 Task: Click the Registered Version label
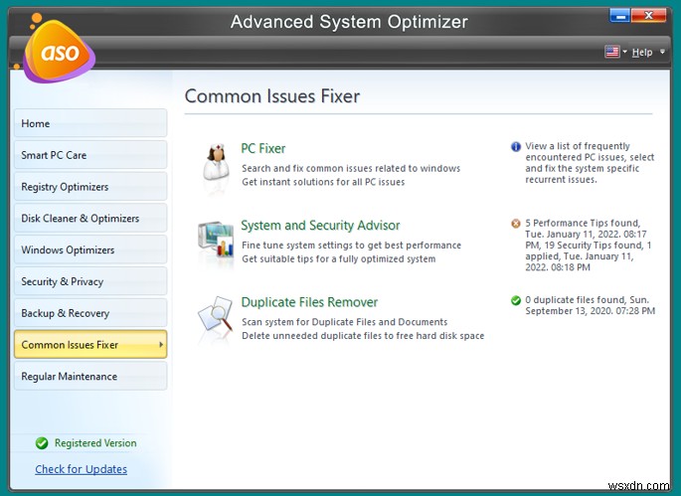[x=95, y=443]
